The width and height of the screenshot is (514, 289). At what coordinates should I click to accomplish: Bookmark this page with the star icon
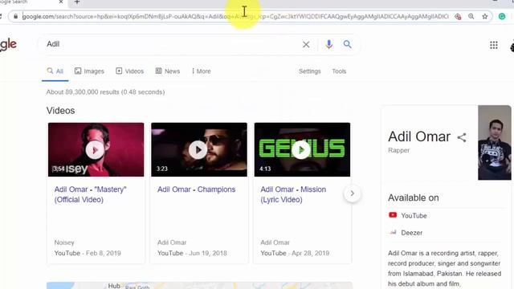(485, 16)
